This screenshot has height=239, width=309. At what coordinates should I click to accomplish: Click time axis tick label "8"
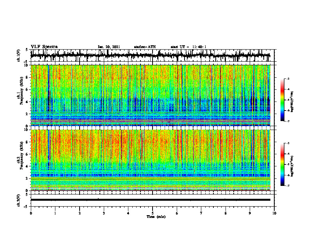(226, 213)
